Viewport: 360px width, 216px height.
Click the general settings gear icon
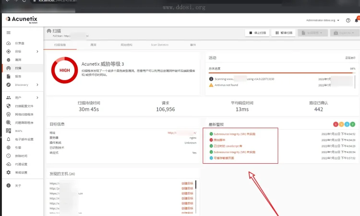pyautogui.click(x=9, y=172)
